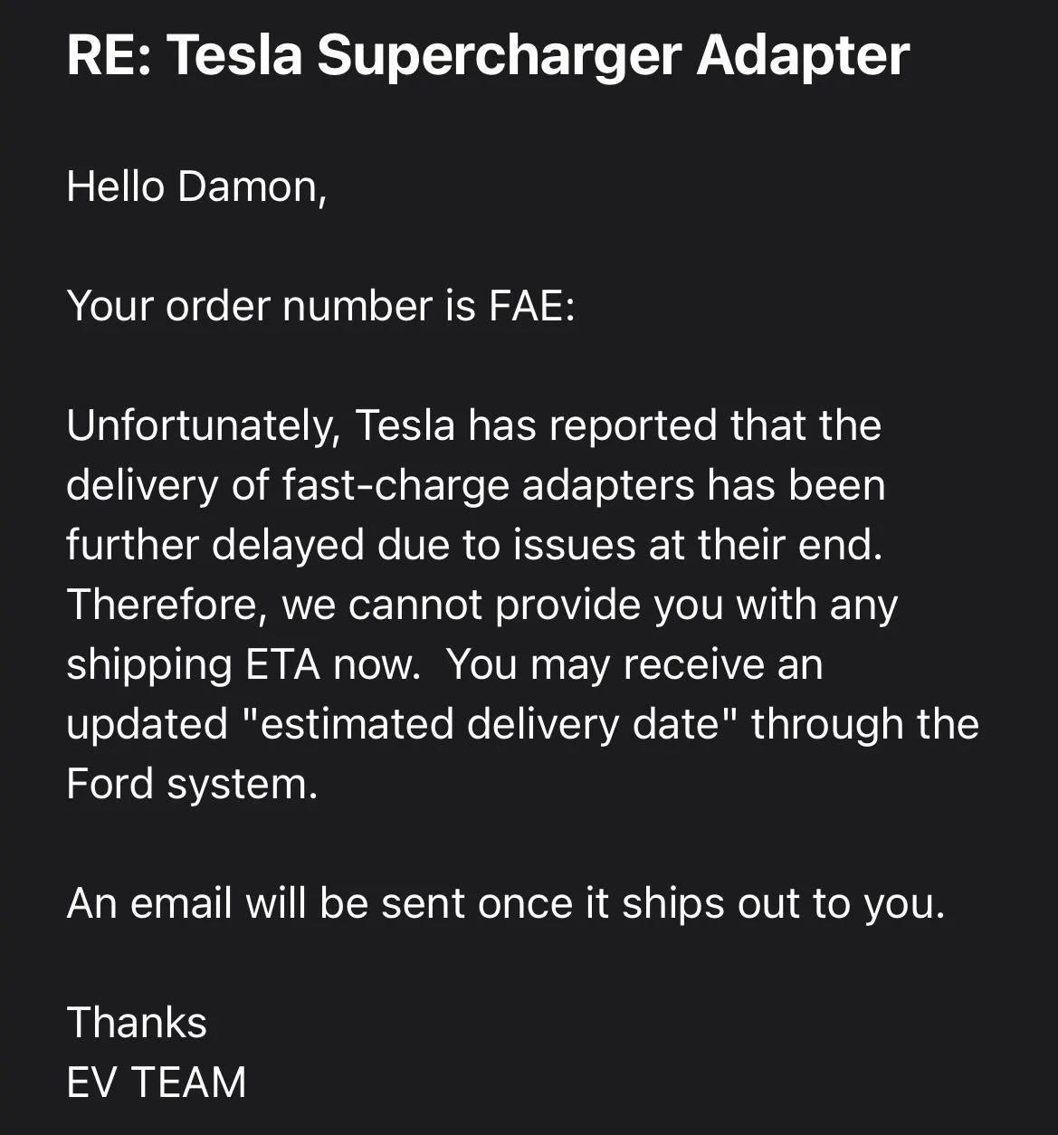Click the phrase "shipping ETA now."
1058x1135 pixels.
point(243,664)
